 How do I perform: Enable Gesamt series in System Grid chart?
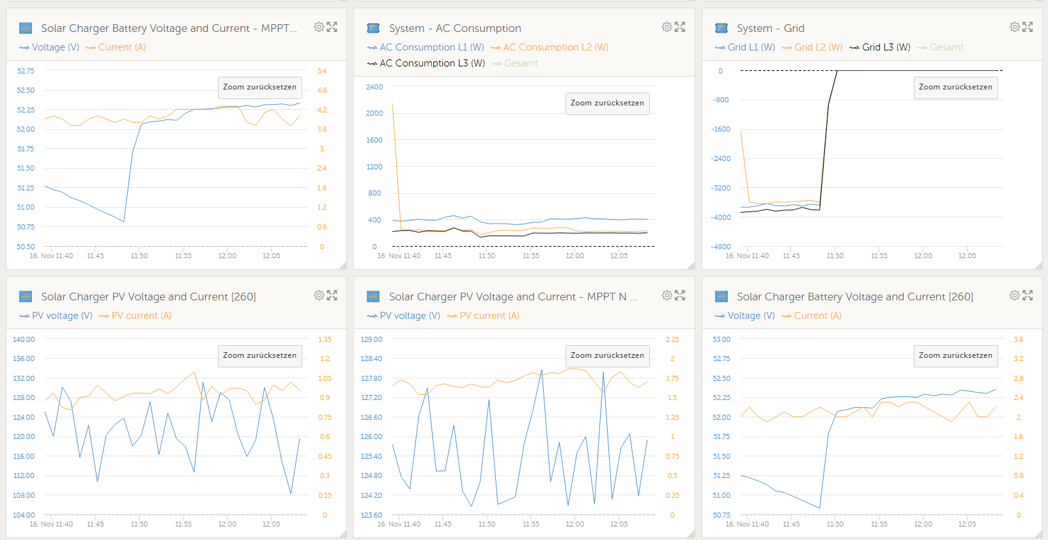940,47
